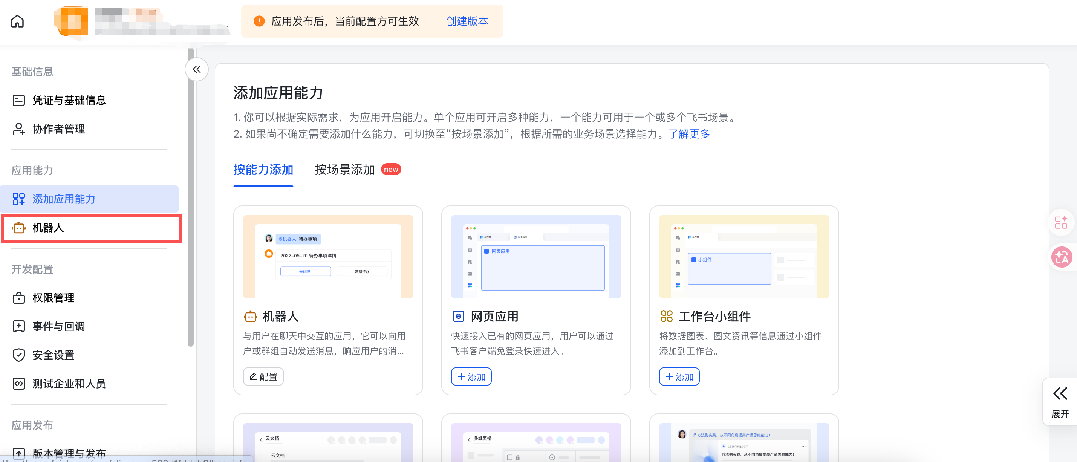This screenshot has width=1077, height=462.
Task: Go to the home page icon
Action: (17, 21)
